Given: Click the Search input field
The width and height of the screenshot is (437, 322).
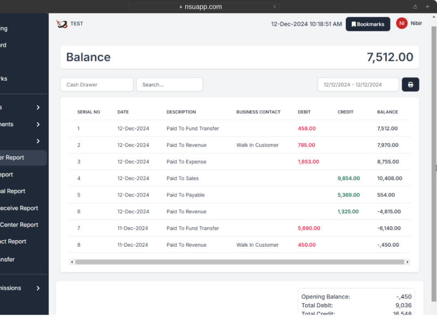Looking at the screenshot, I should point(169,85).
